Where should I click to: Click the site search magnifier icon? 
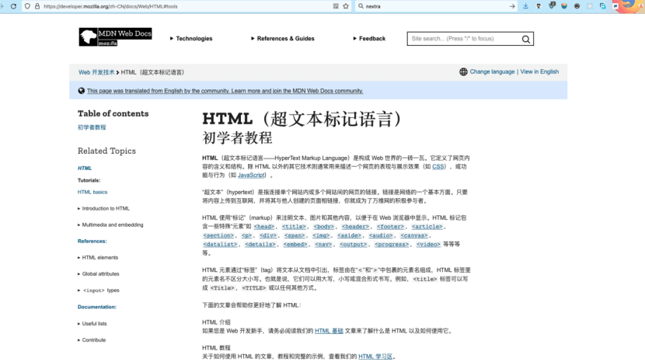(527, 39)
